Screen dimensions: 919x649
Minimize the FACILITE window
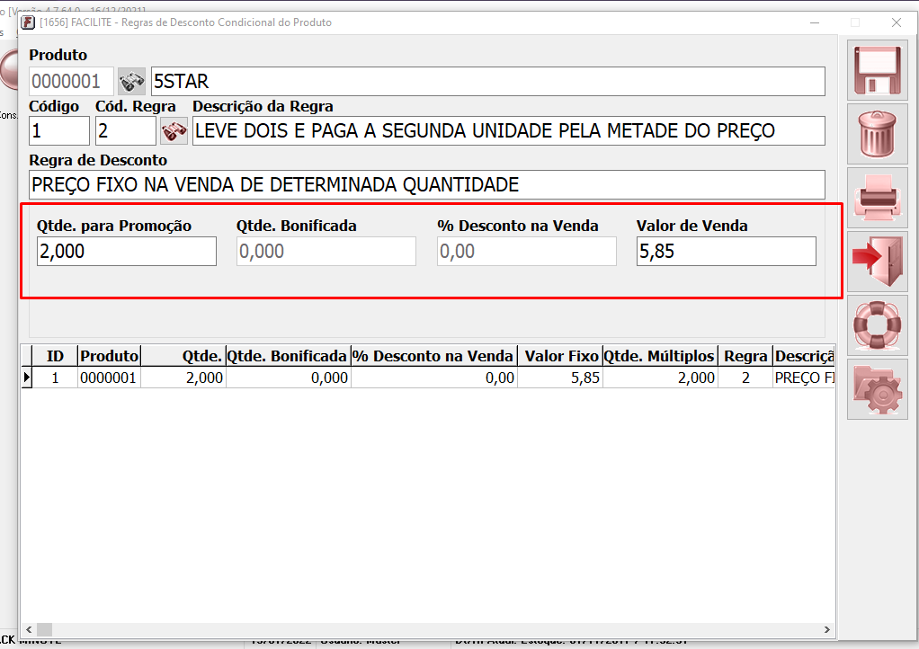[815, 22]
